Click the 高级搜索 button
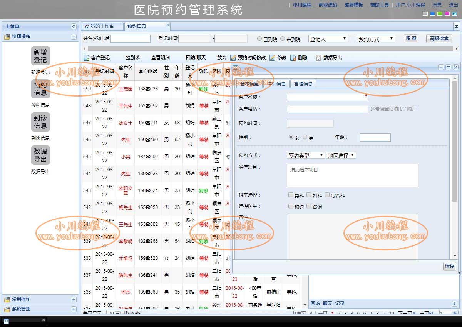Screen dimensions: 462x327 click(439, 38)
